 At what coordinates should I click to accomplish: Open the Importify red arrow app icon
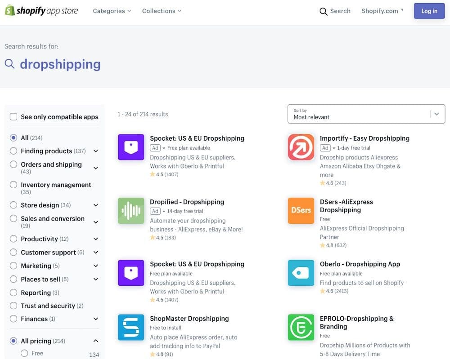tap(301, 147)
